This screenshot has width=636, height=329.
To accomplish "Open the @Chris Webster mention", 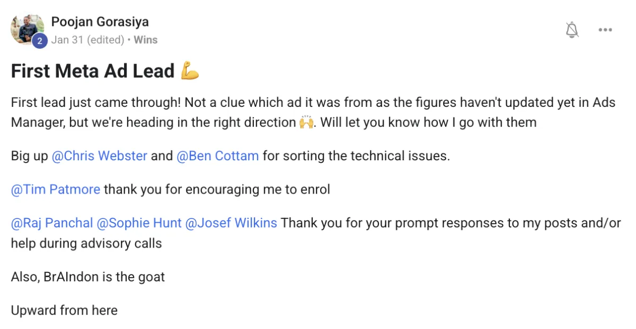I will click(x=99, y=156).
